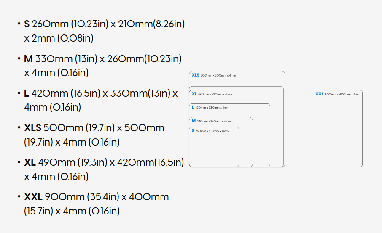Click the bold L size in the list
This screenshot has width=382, height=233.
tap(27, 93)
